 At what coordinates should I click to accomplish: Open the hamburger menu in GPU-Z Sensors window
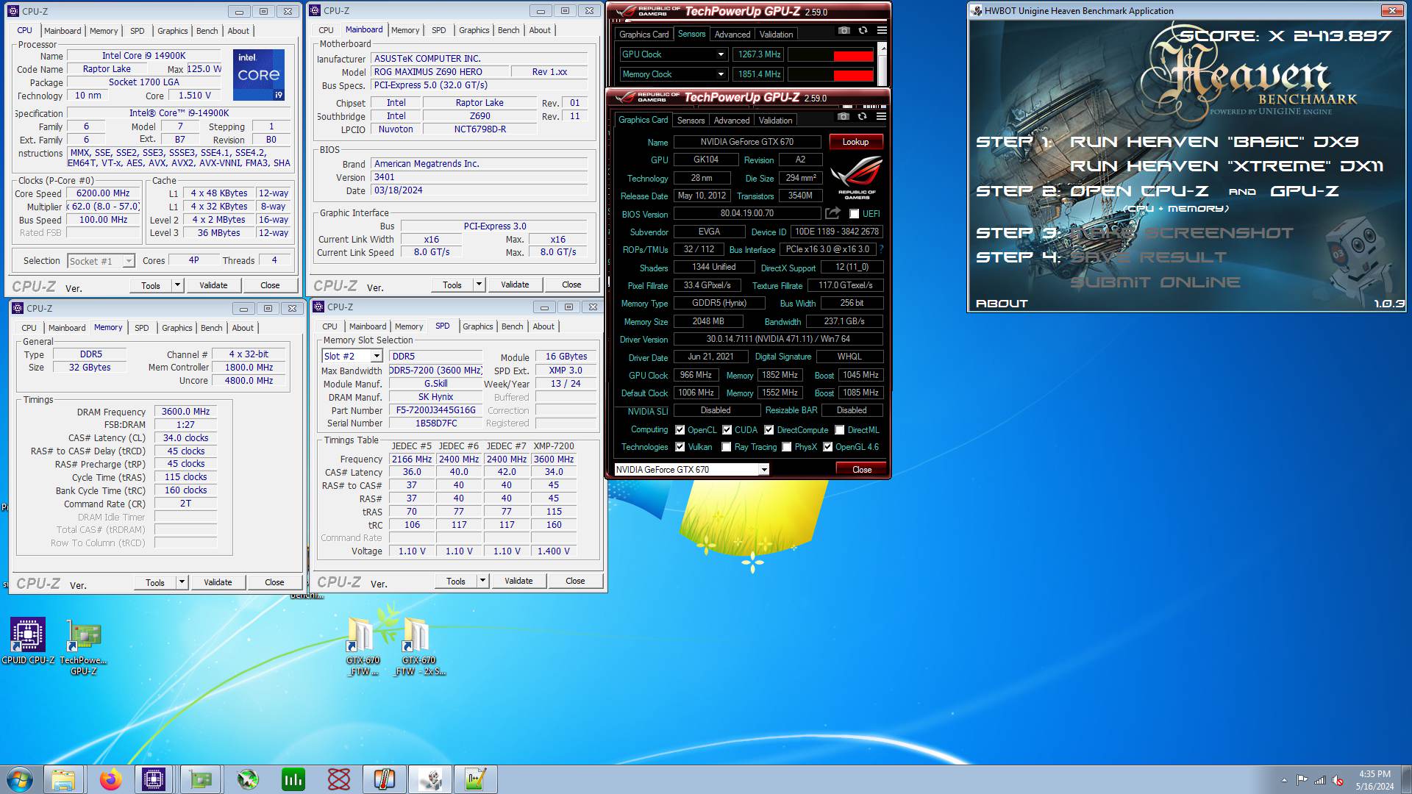882,31
